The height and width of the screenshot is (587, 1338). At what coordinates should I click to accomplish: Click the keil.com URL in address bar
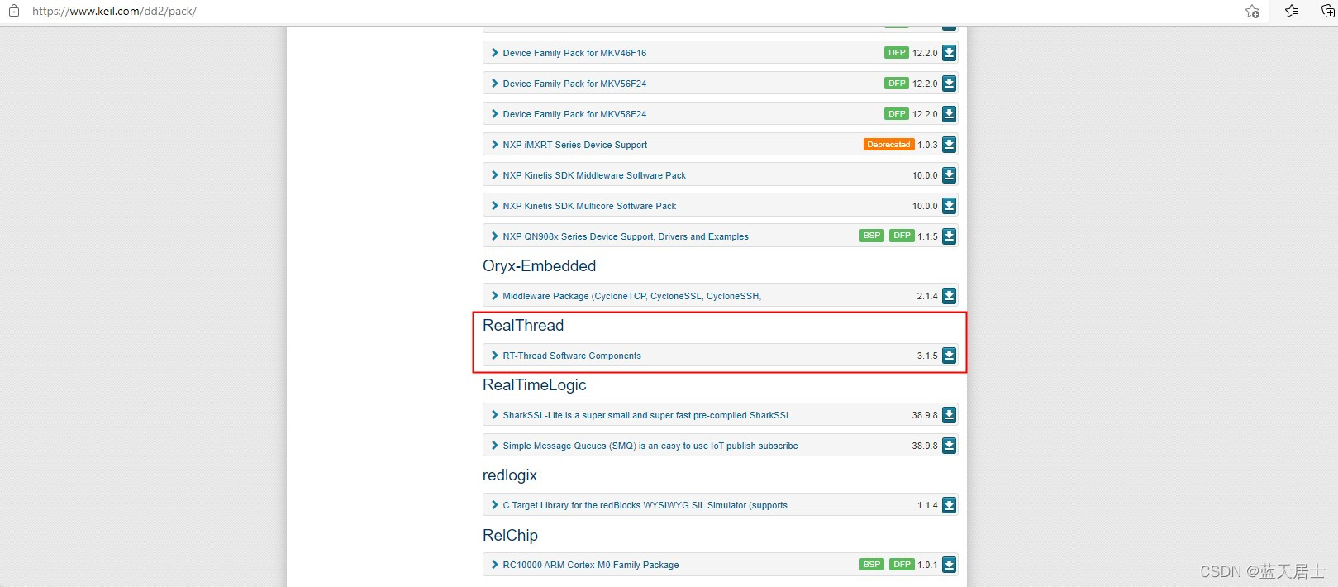click(x=114, y=12)
